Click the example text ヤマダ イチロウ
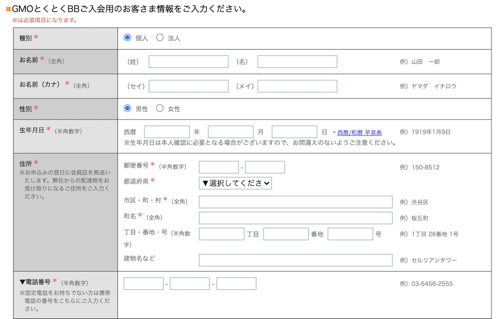This screenshot has width=502, height=319. click(434, 86)
